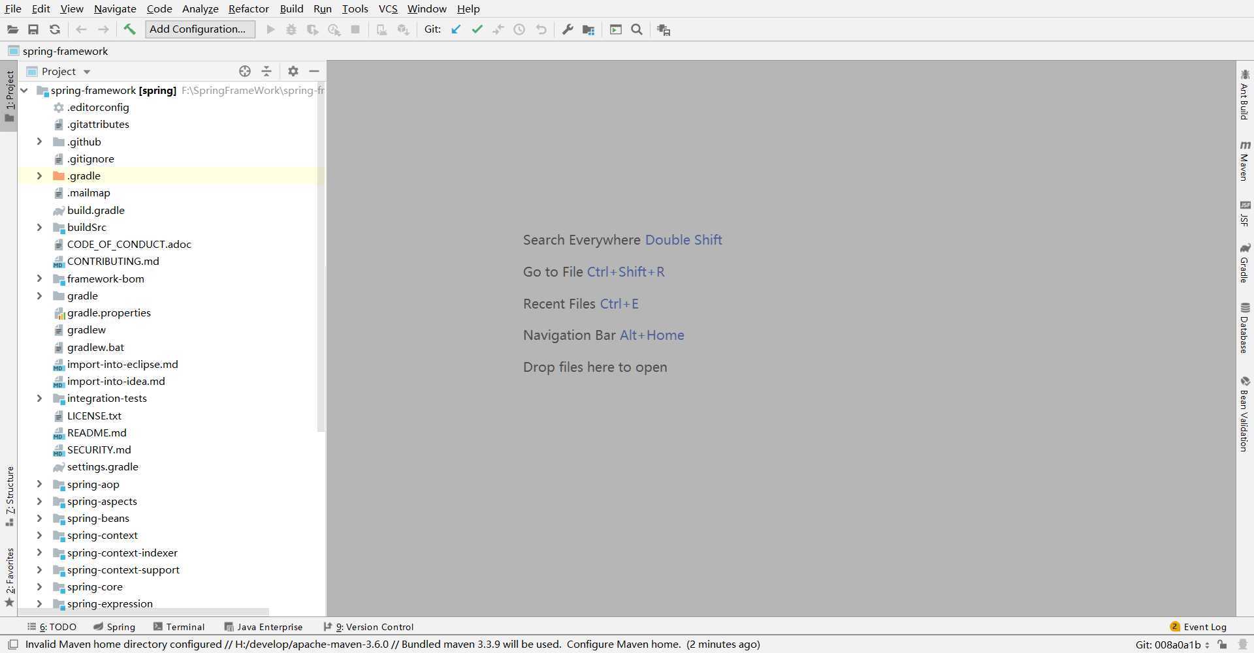Open the Ant Build side tool window
Image resolution: width=1254 pixels, height=653 pixels.
coord(1245,95)
